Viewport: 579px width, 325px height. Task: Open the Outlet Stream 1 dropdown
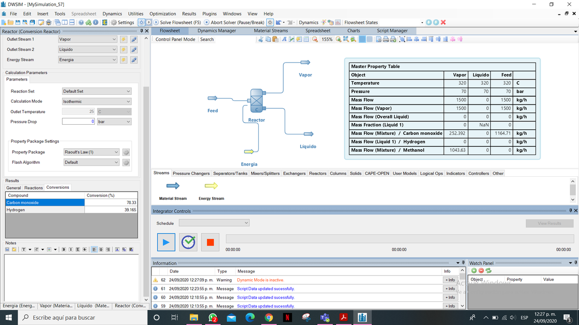[87, 39]
